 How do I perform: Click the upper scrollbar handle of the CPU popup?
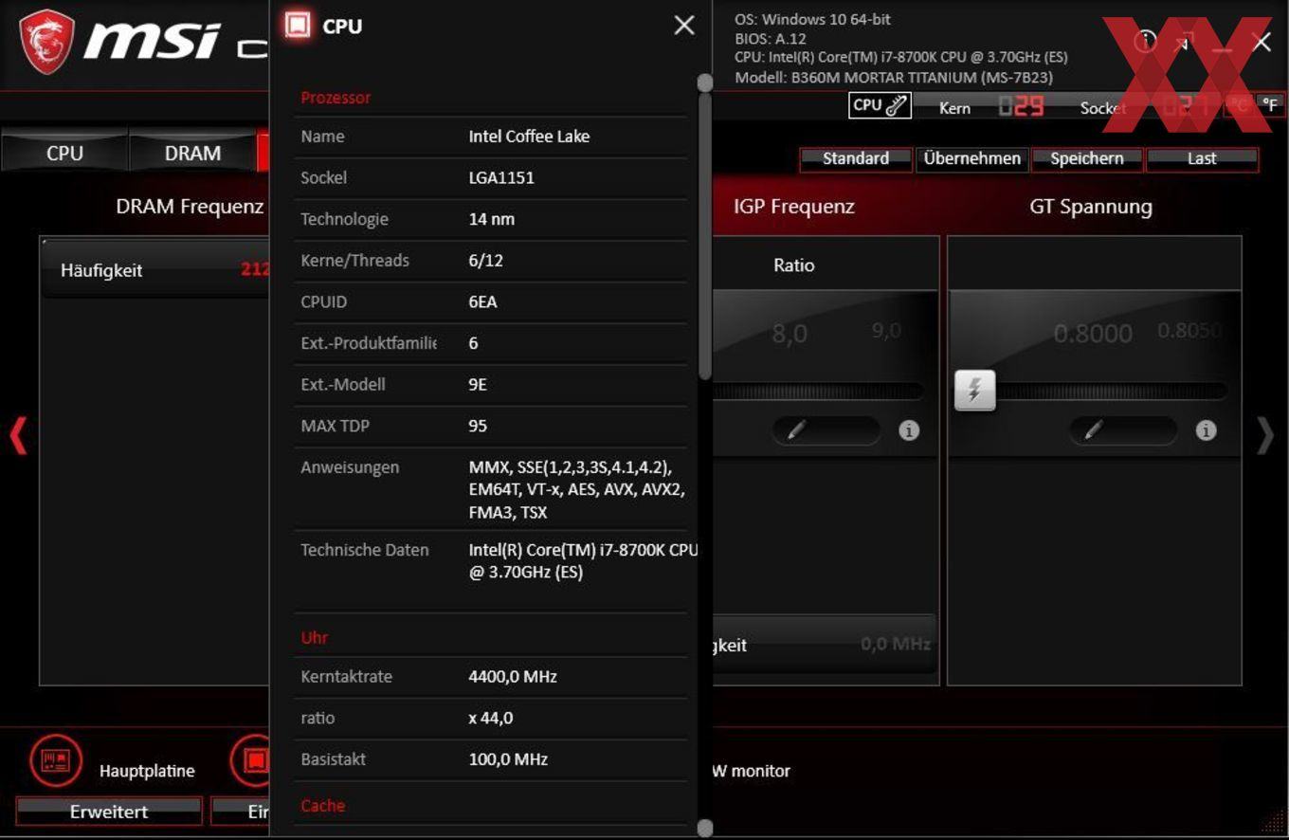[x=704, y=82]
